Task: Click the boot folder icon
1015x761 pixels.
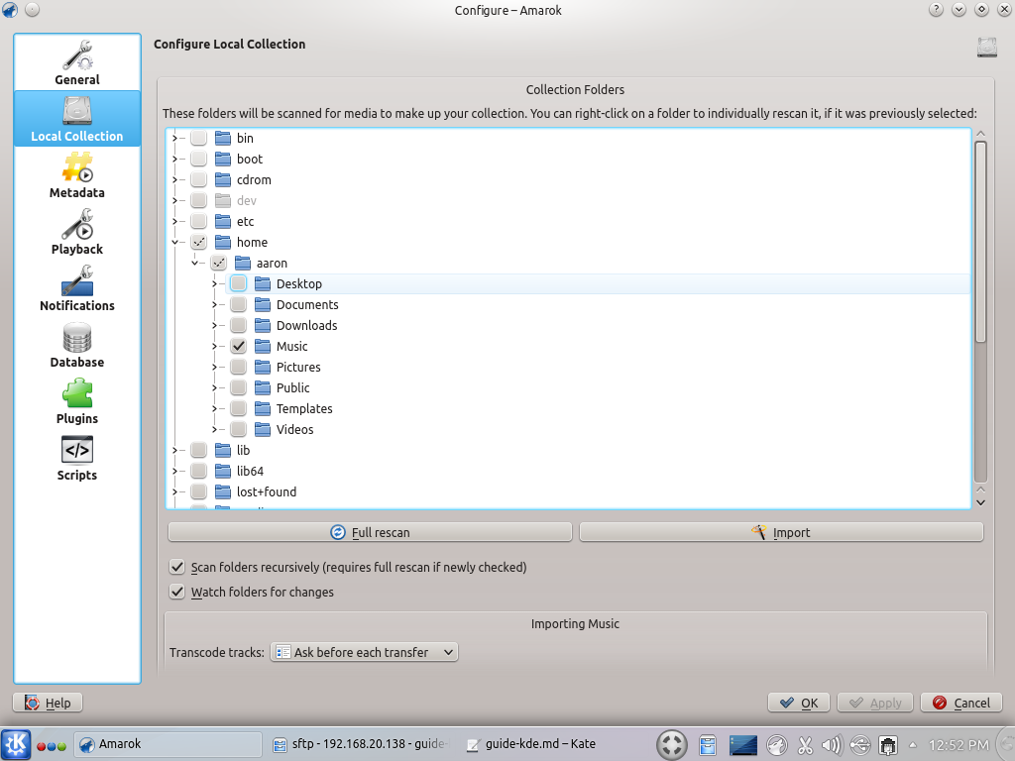Action: coord(223,159)
